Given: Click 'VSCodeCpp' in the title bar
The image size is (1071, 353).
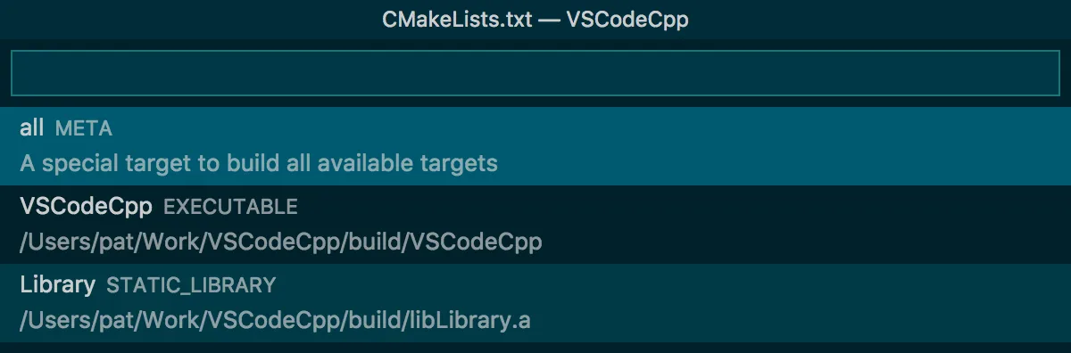Looking at the screenshot, I should 627,20.
